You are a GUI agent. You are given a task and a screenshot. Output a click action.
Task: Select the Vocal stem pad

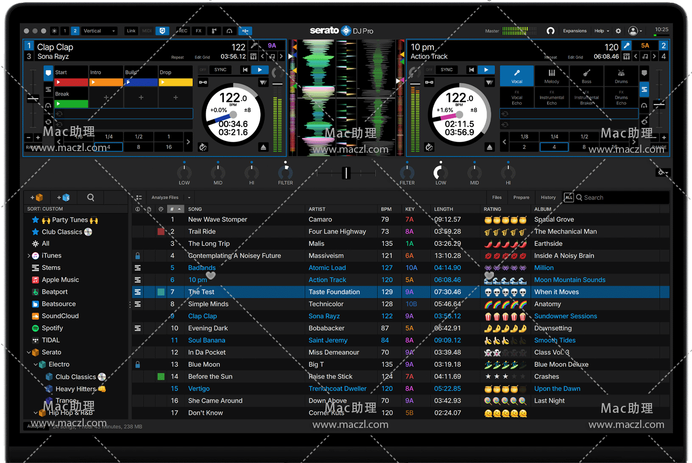(517, 76)
